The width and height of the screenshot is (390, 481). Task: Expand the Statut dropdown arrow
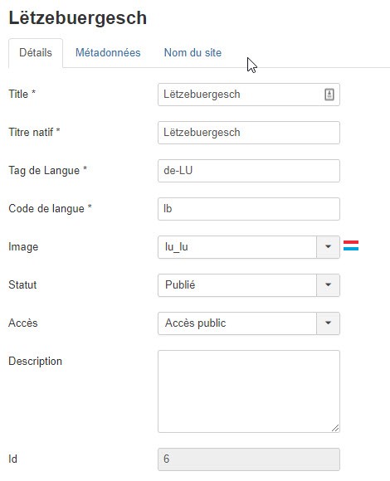[328, 285]
